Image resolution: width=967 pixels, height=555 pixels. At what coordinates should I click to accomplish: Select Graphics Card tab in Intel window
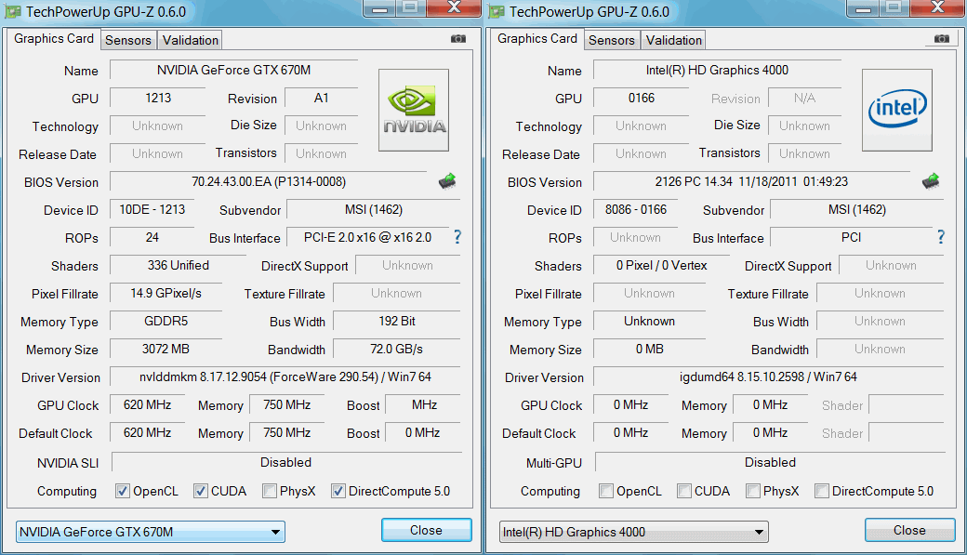(x=537, y=38)
